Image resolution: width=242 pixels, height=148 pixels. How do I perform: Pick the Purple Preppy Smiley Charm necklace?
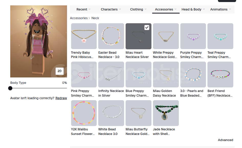pos(193,36)
